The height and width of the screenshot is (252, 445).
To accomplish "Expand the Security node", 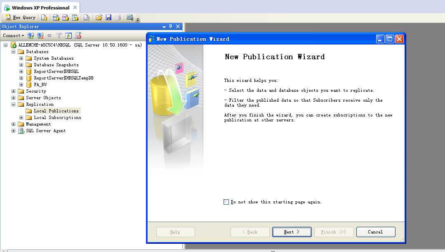I will [13, 91].
